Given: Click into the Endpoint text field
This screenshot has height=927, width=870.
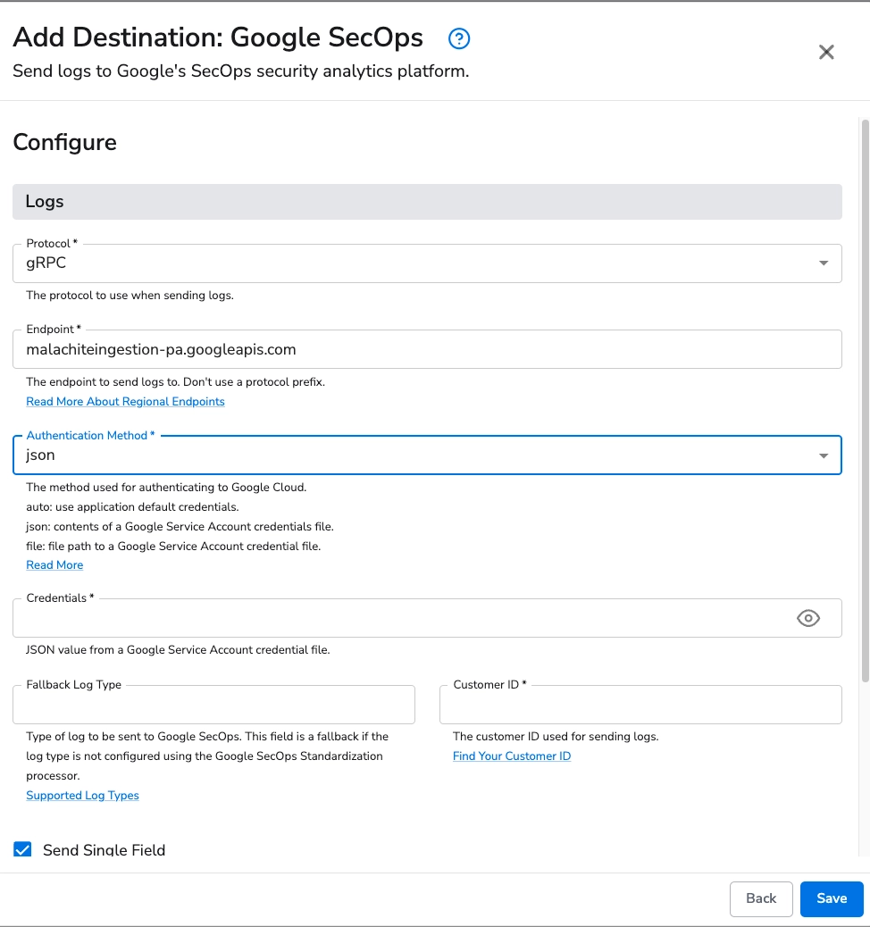Looking at the screenshot, I should (x=427, y=349).
